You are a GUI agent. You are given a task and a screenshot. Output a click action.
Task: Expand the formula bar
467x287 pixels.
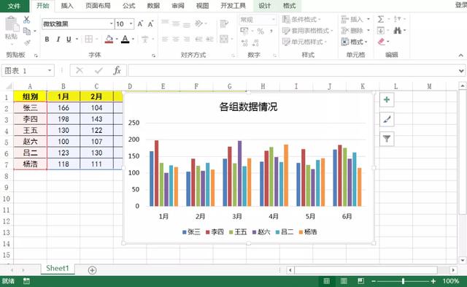[461, 71]
